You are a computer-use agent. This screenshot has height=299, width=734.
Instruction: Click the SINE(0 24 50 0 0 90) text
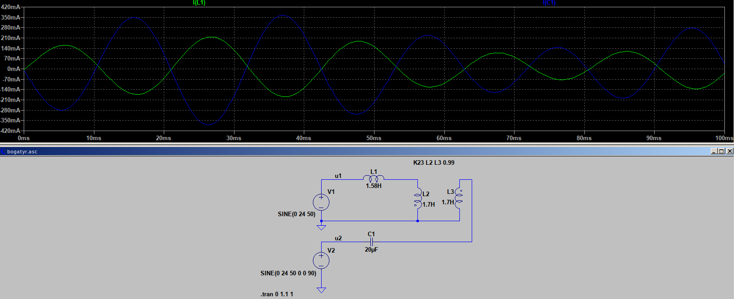tap(288, 273)
